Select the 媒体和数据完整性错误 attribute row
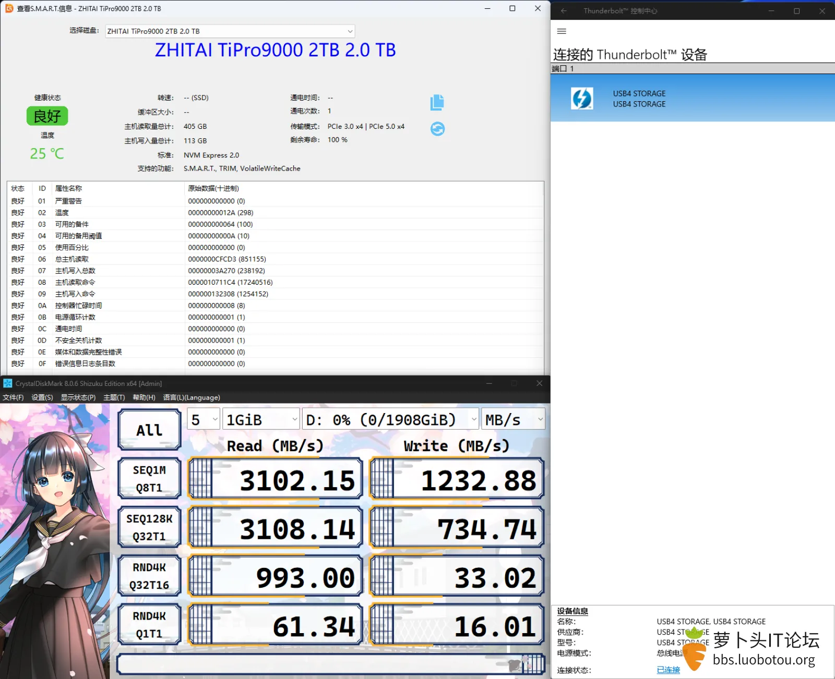 [x=275, y=352]
